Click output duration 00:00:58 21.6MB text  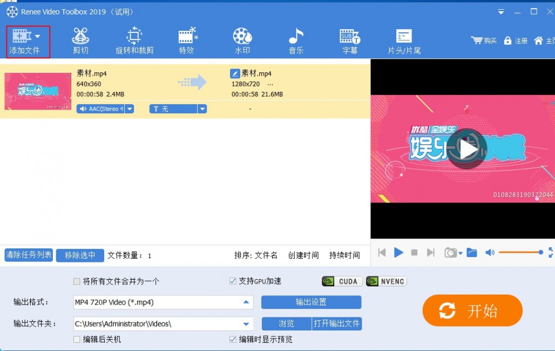(x=257, y=94)
